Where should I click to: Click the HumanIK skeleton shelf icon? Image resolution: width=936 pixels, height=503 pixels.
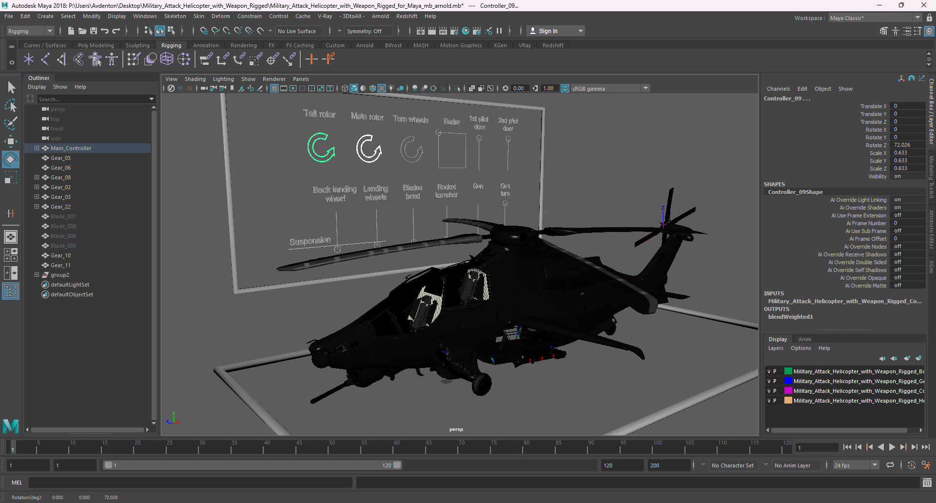pyautogui.click(x=112, y=59)
